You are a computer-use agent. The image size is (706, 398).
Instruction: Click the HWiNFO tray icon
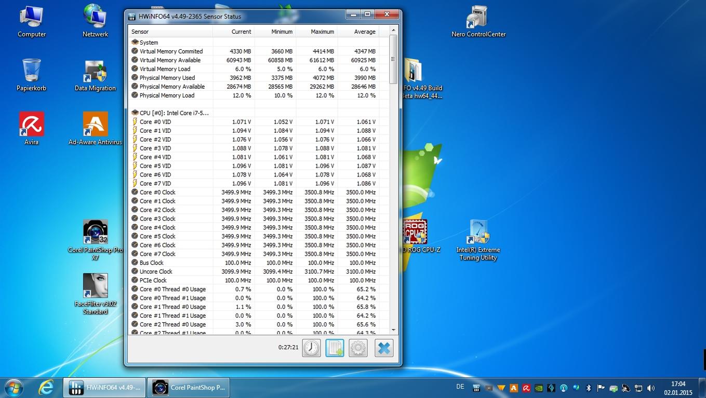coord(476,388)
